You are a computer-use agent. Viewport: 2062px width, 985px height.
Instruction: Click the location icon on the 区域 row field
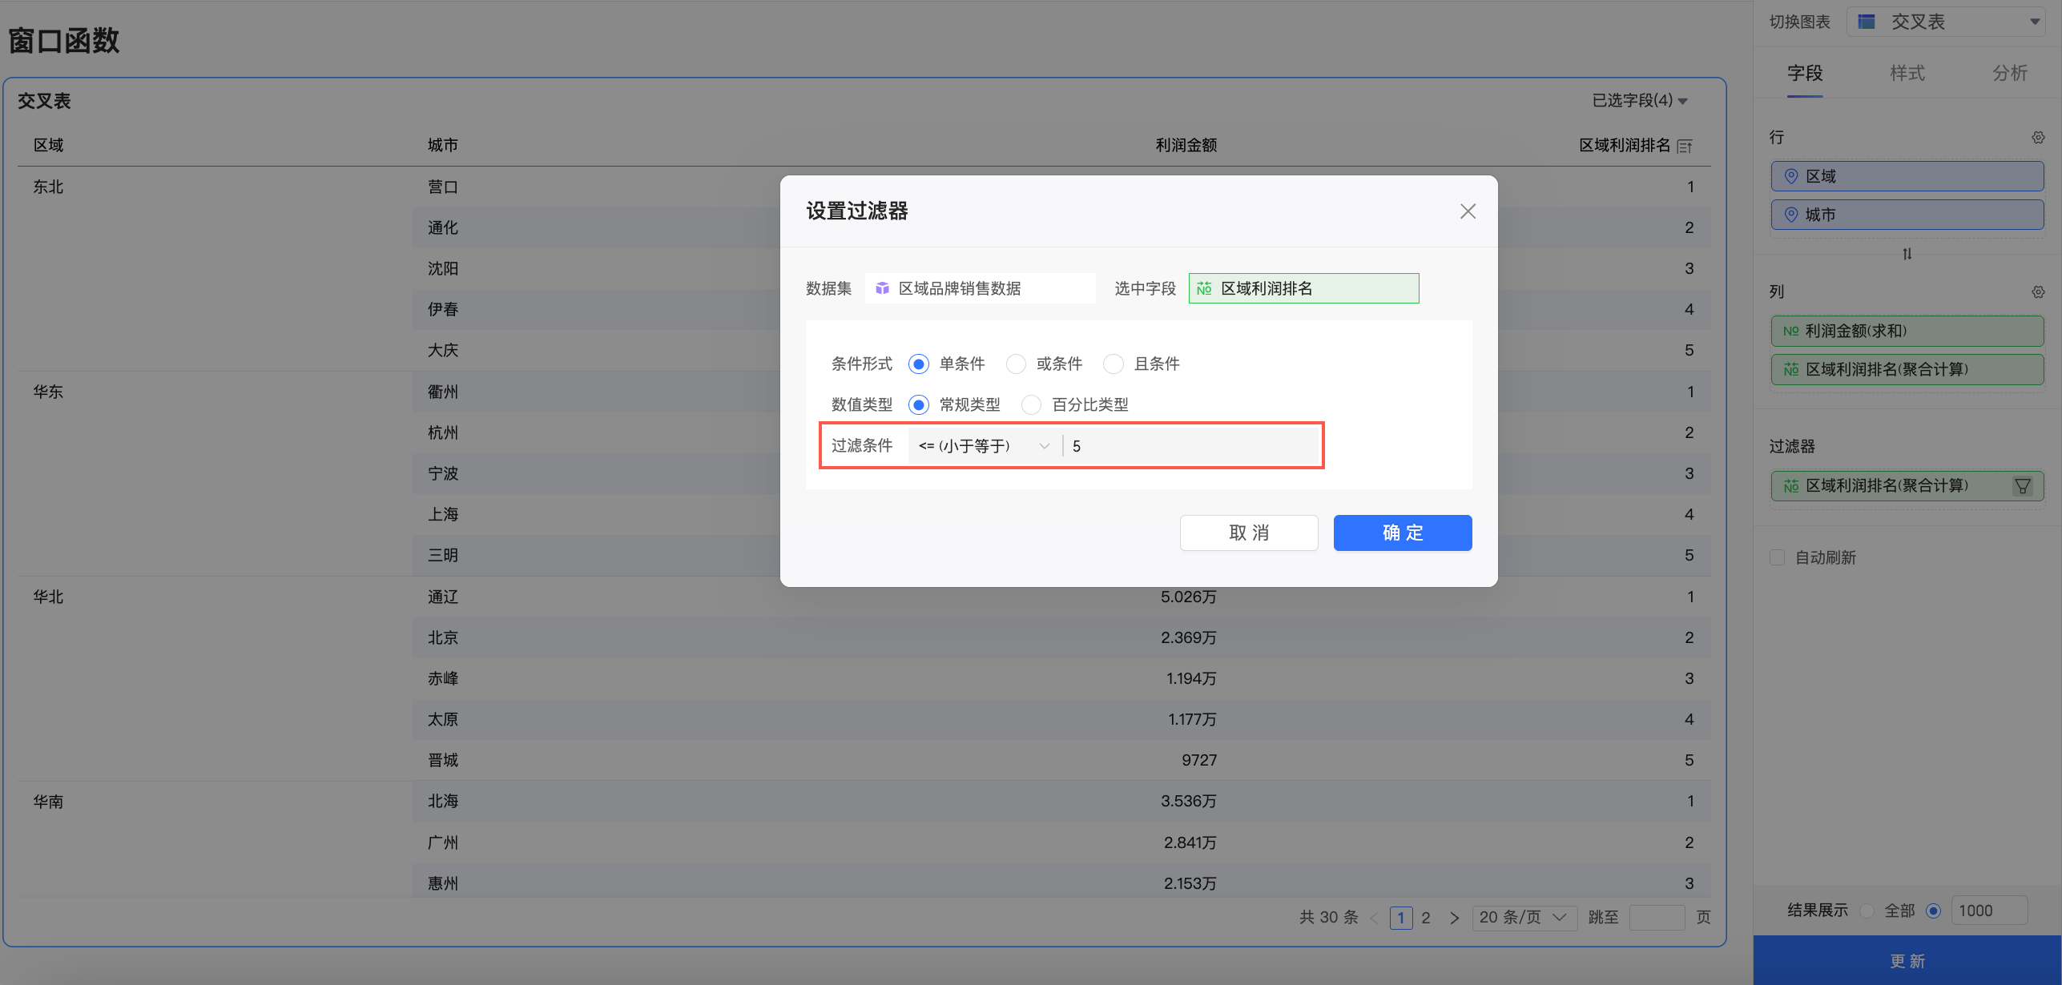click(x=1791, y=176)
